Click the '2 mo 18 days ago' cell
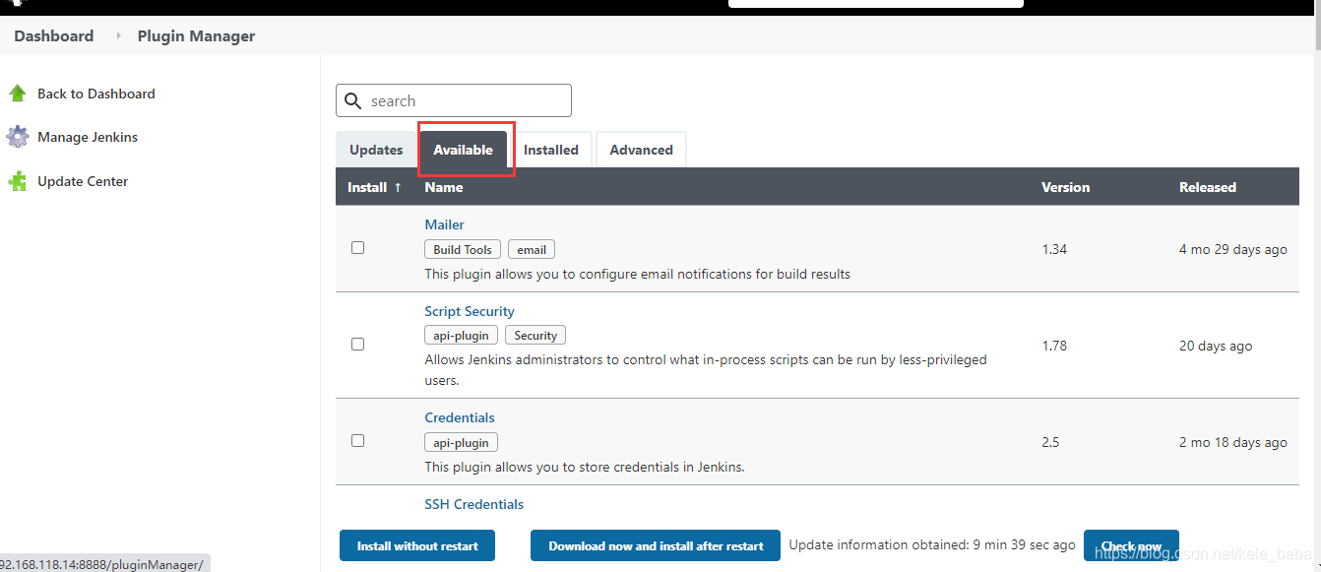The height and width of the screenshot is (572, 1321). tap(1233, 442)
